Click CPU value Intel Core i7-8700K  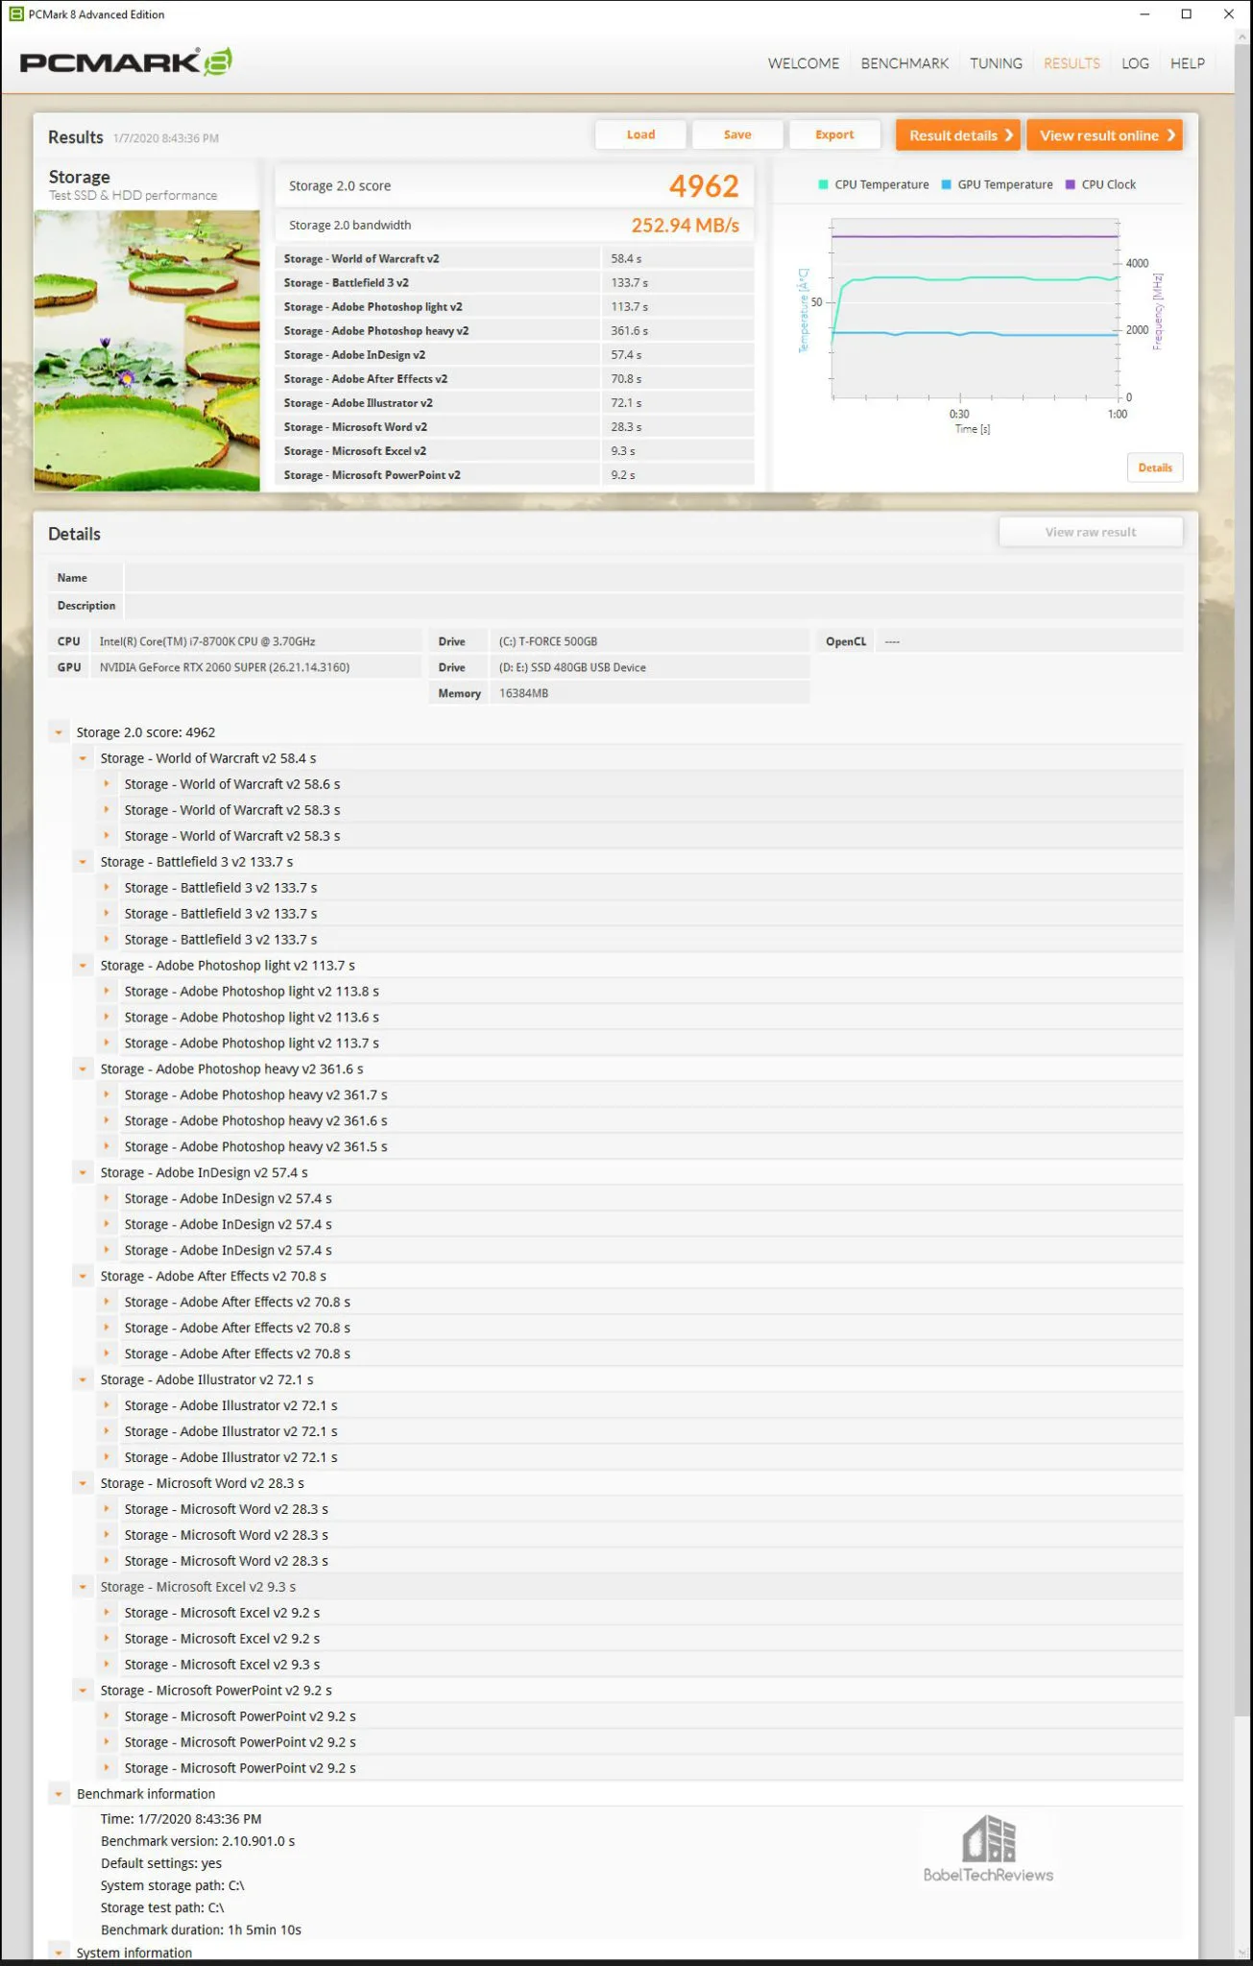pos(207,641)
